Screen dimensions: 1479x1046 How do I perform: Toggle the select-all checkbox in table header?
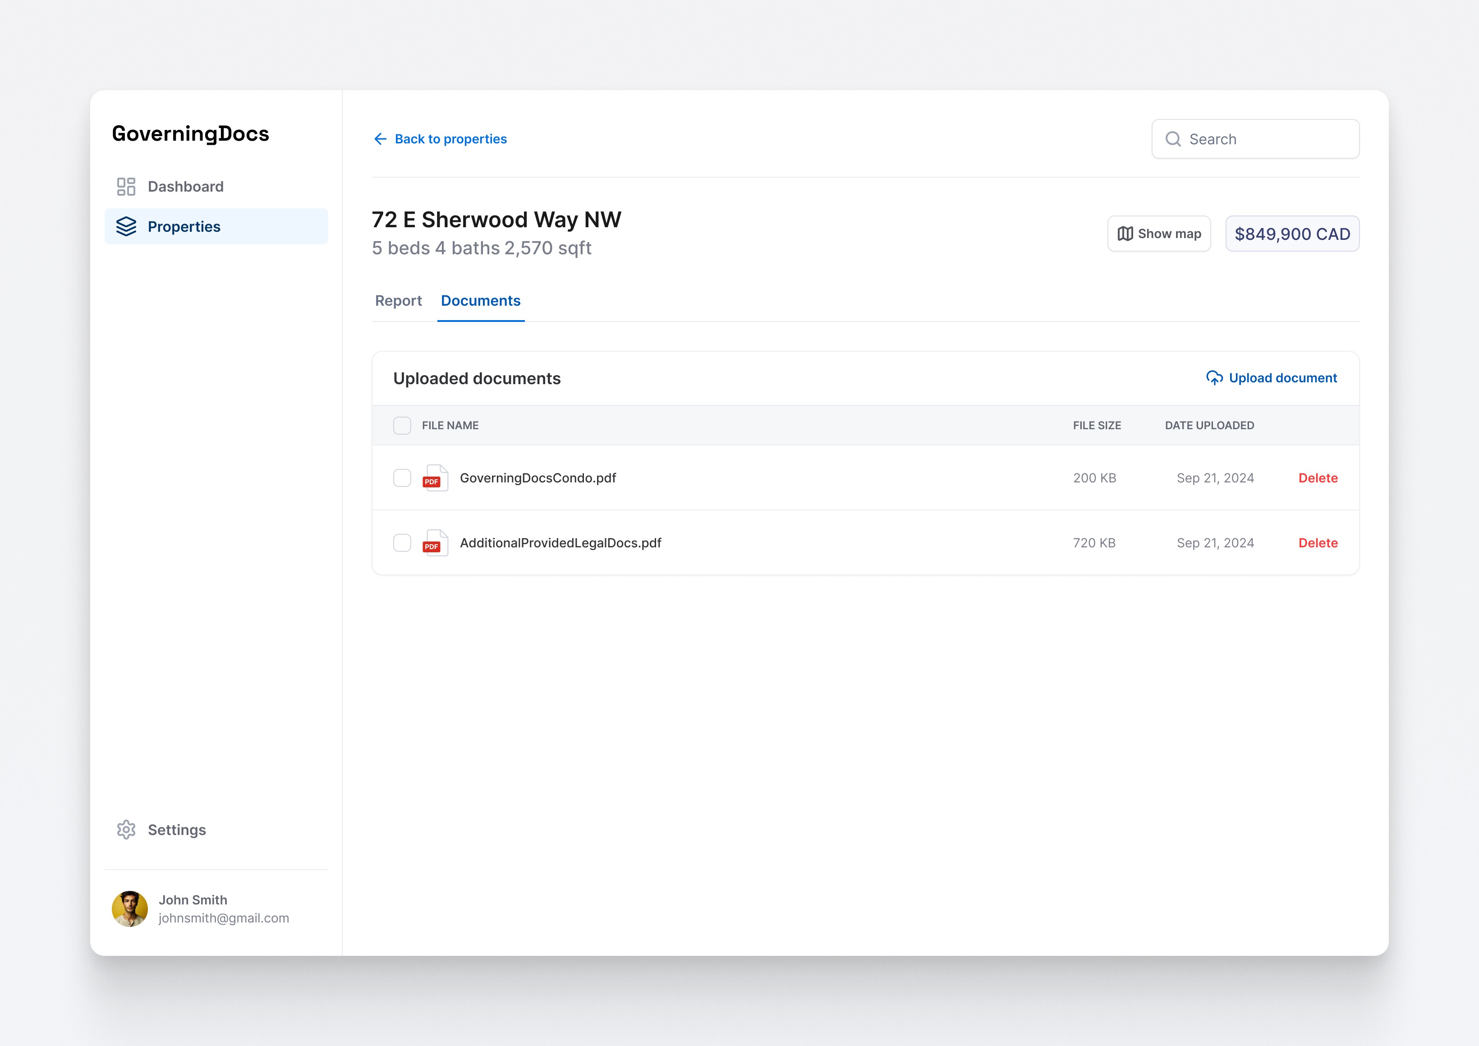pyautogui.click(x=402, y=426)
